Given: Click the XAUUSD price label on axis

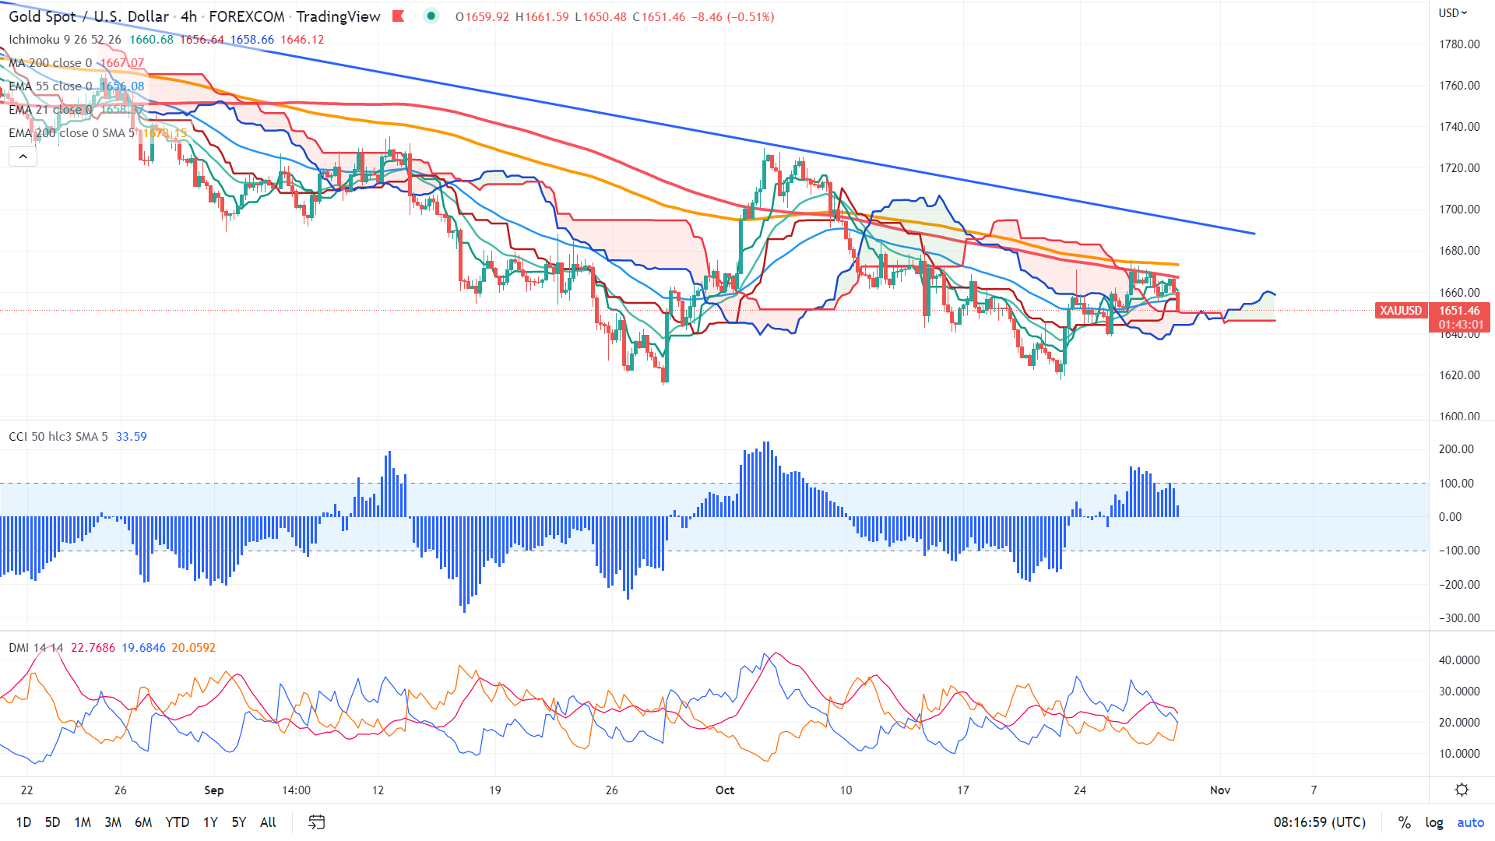Looking at the screenshot, I should point(1401,311).
